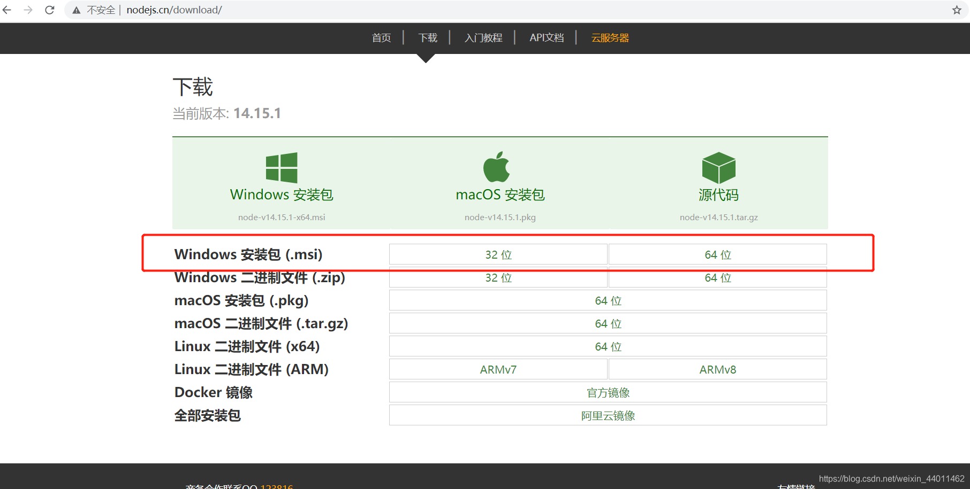Click the browser forward arrow
This screenshot has height=489, width=970.
[x=28, y=10]
